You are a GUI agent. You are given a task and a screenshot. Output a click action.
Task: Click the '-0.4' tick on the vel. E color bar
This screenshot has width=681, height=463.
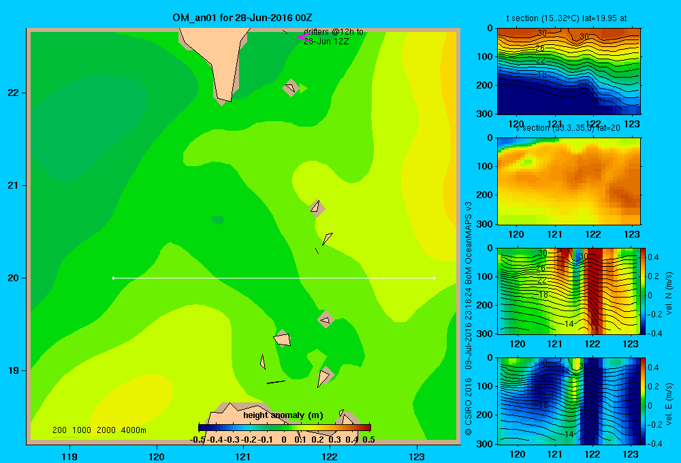pos(654,443)
